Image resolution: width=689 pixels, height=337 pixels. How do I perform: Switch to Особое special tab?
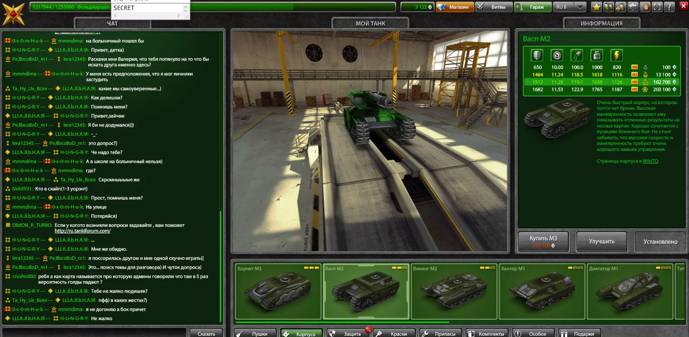533,334
